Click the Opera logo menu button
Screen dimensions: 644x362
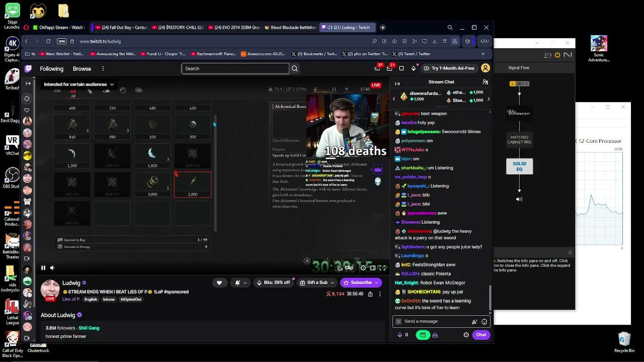26,27
